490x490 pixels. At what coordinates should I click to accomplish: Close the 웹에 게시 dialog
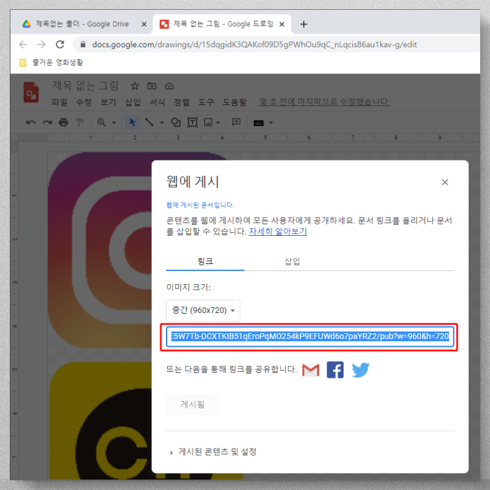coord(445,182)
